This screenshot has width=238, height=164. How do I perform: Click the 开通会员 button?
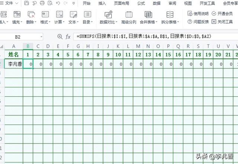(x=222, y=14)
